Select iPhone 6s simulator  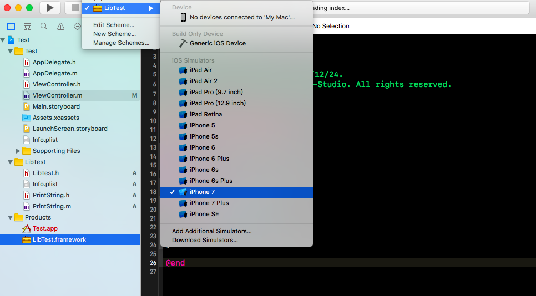pos(236,170)
